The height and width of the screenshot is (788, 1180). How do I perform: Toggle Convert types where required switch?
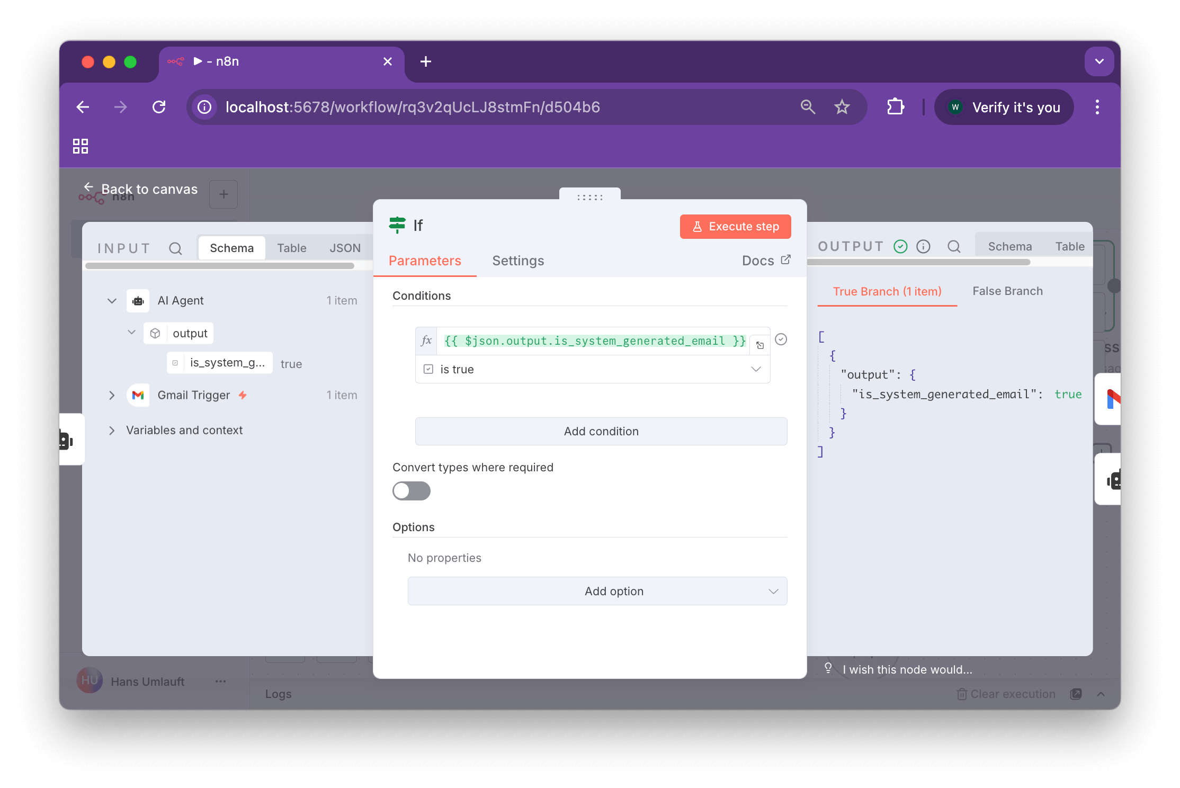click(x=411, y=491)
